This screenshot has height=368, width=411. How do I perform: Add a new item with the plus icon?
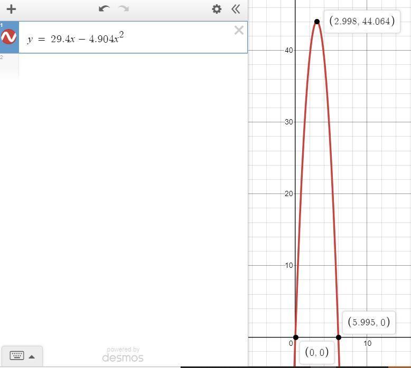point(11,9)
